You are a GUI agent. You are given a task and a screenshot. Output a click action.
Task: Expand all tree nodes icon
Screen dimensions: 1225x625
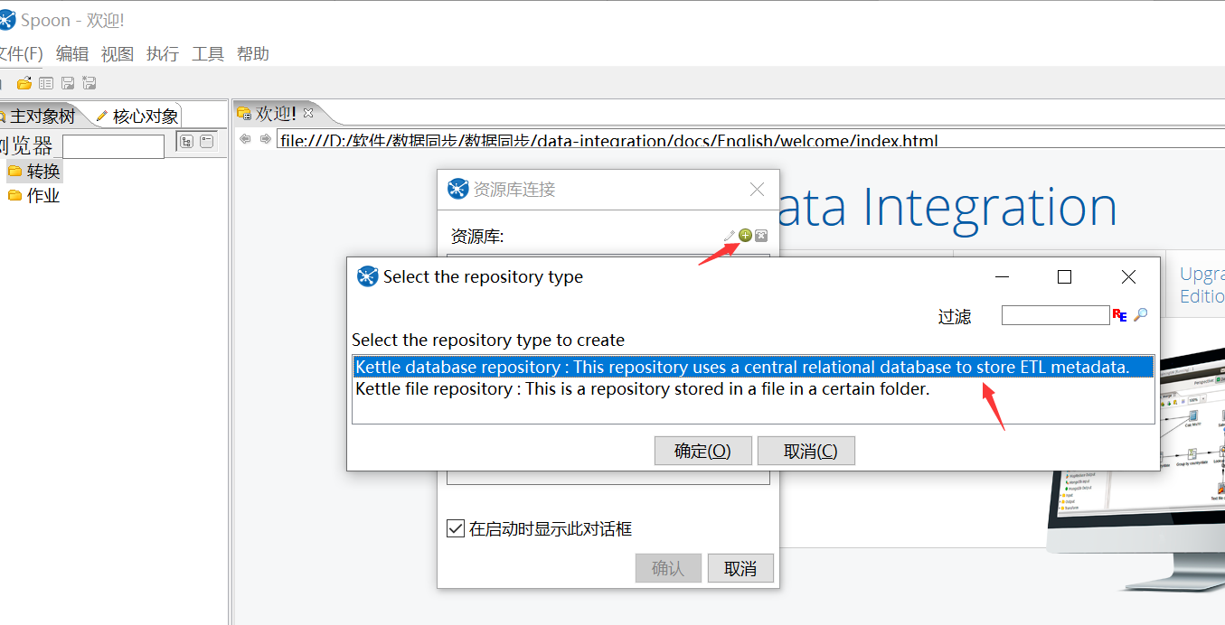pyautogui.click(x=186, y=141)
